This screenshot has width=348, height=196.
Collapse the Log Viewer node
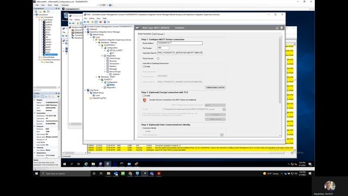tap(85, 90)
